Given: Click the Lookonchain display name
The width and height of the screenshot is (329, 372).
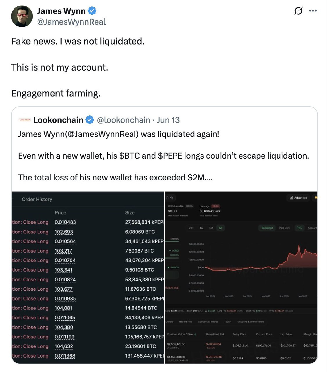Looking at the screenshot, I should pos(58,120).
